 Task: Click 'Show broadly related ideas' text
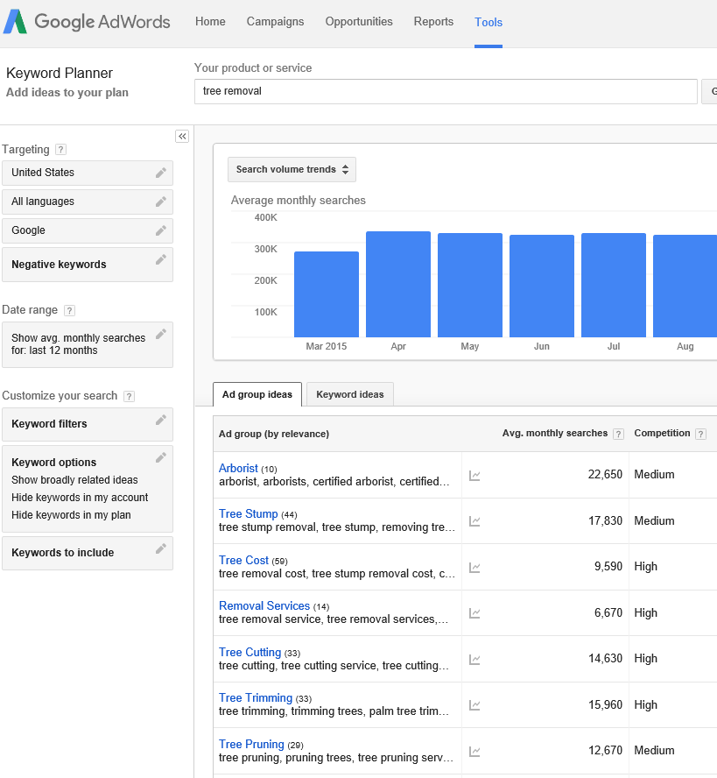pos(74,480)
